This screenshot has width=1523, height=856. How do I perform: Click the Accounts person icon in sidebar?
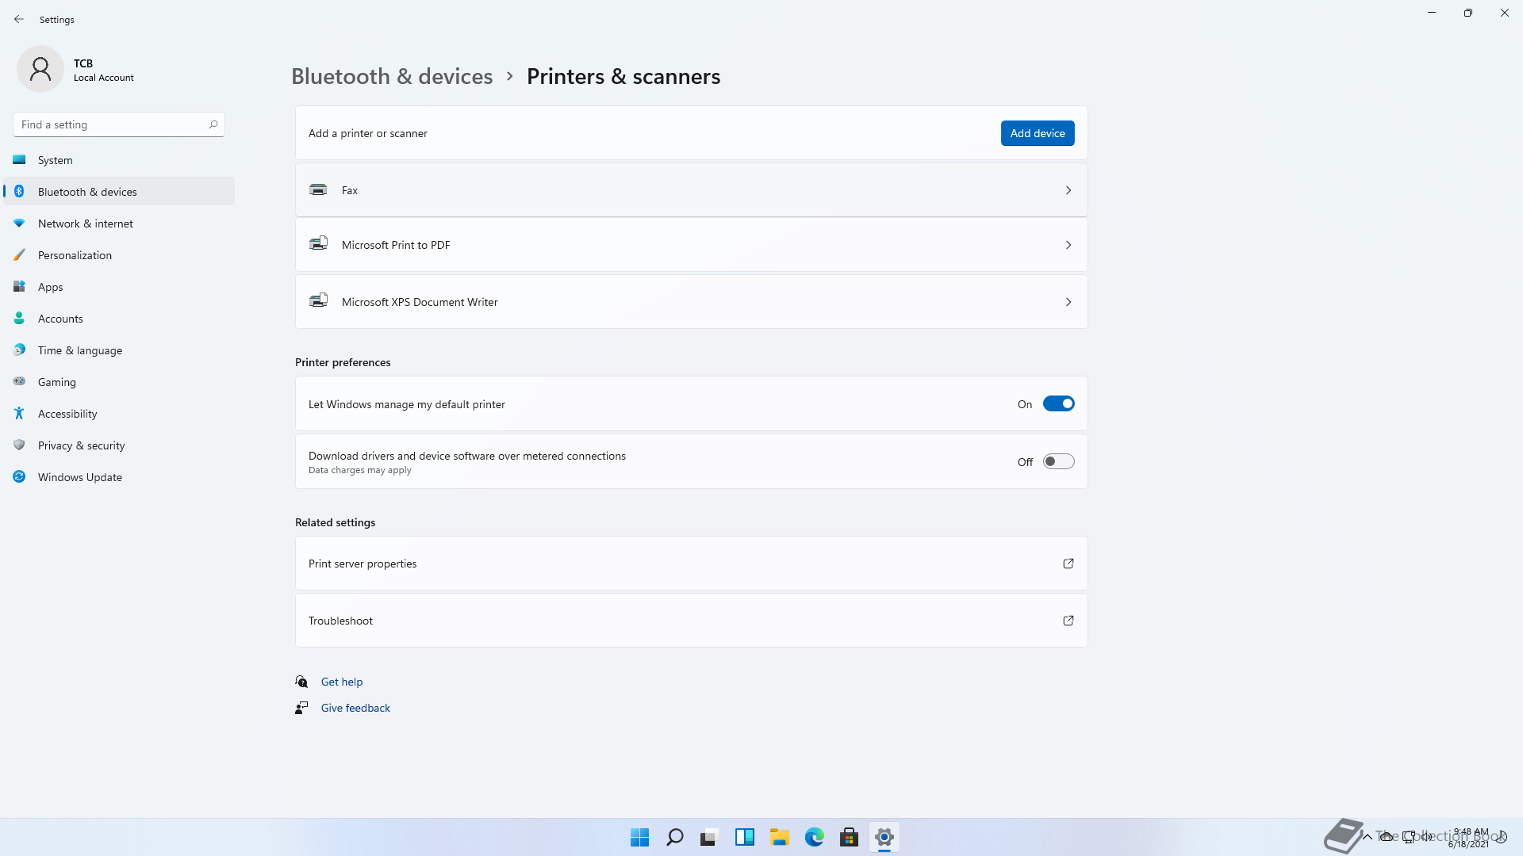19,319
